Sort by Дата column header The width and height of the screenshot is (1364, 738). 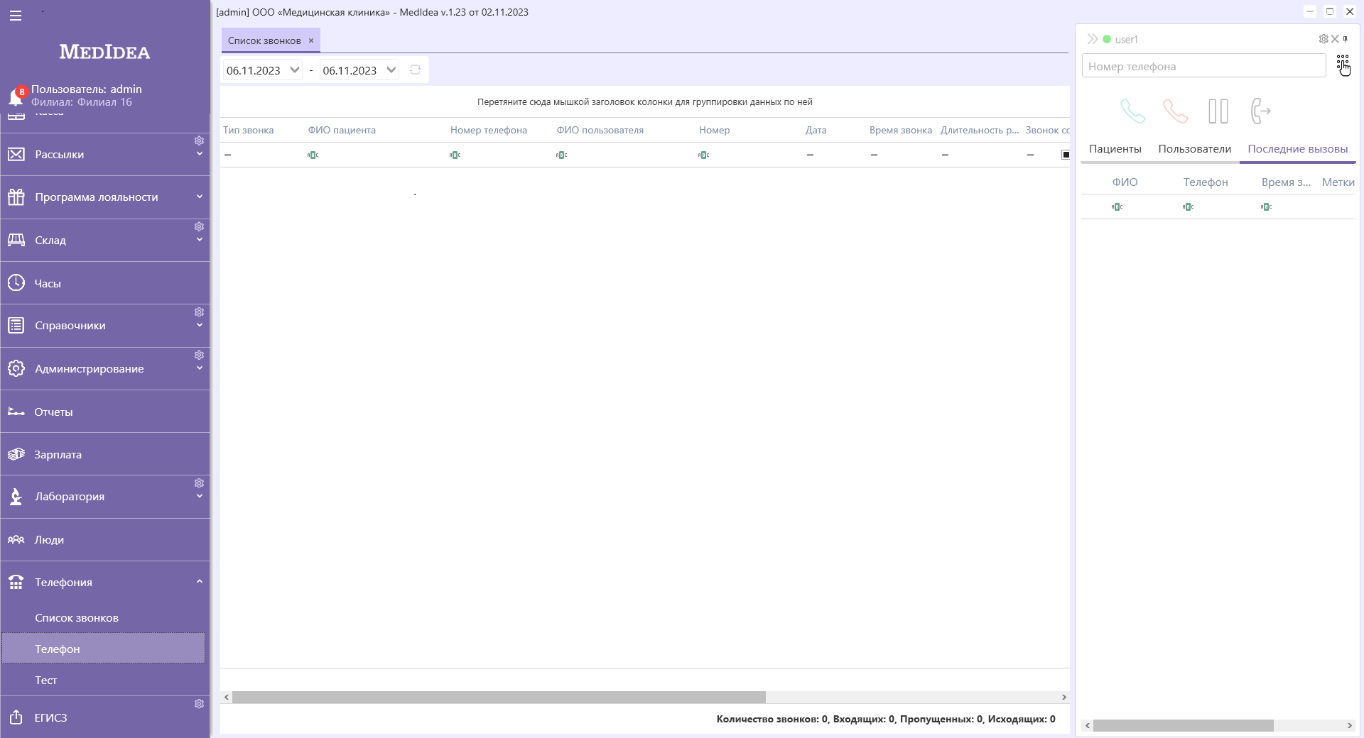point(816,130)
